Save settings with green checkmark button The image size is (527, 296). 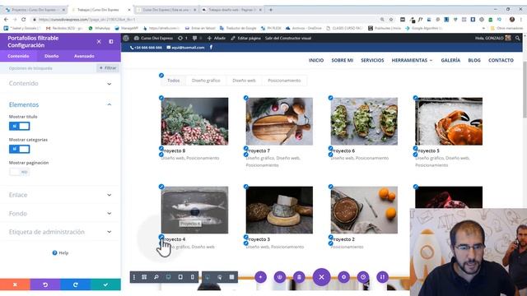[x=105, y=284]
